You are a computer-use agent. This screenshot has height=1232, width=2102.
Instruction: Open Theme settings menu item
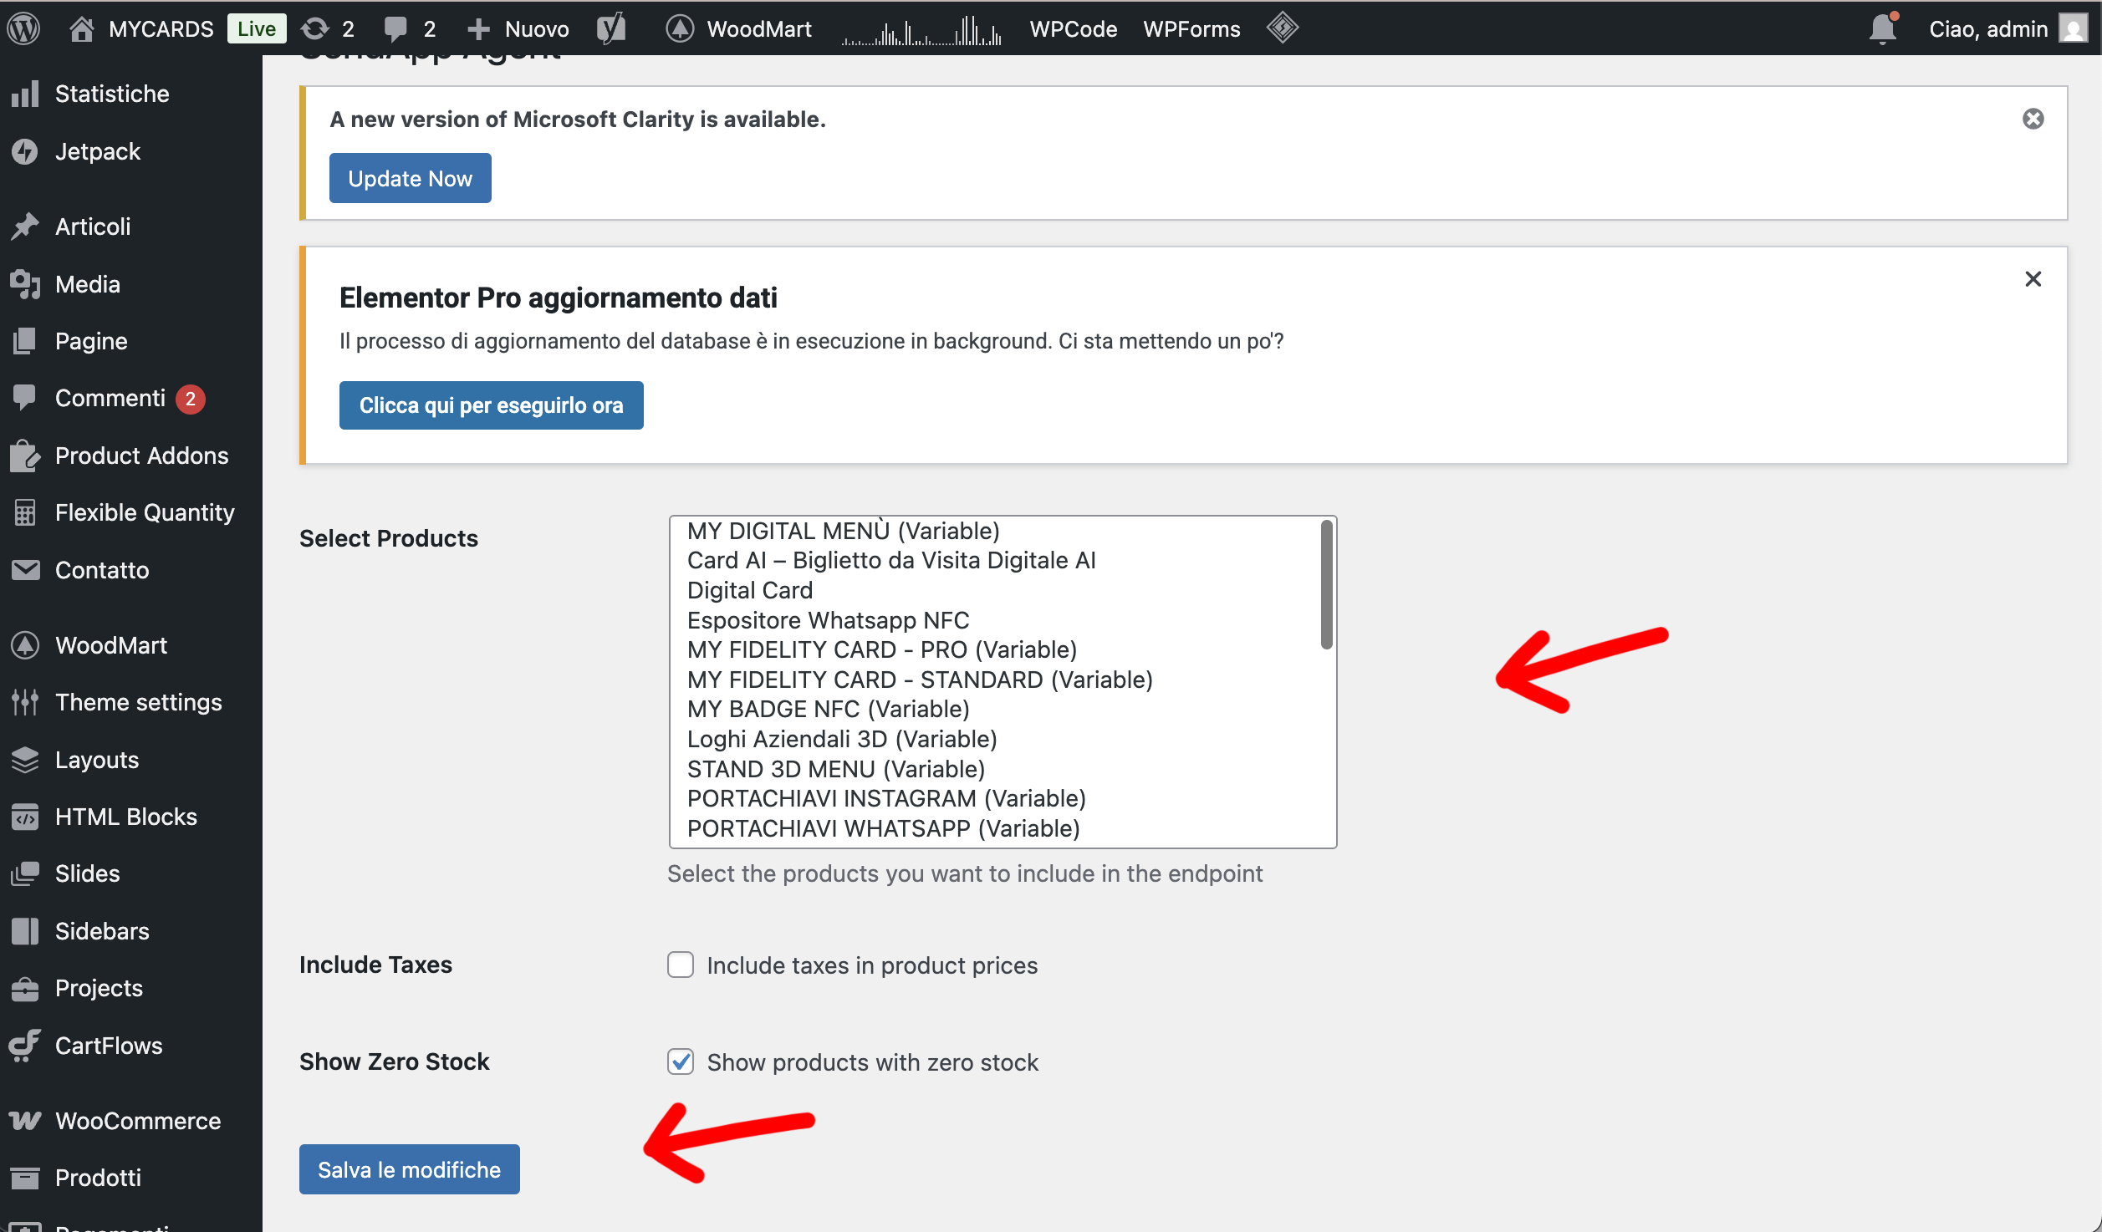point(138,702)
